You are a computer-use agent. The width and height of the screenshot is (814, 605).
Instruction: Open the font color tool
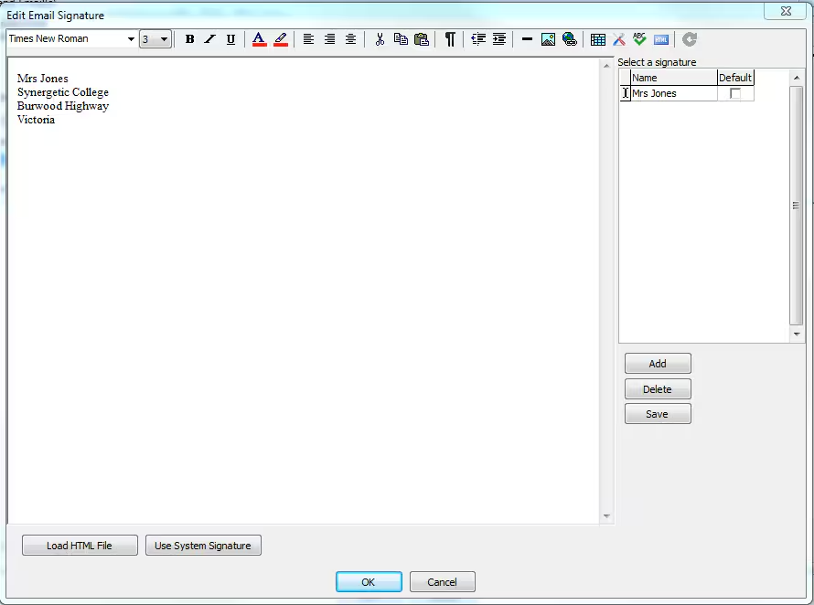click(259, 39)
